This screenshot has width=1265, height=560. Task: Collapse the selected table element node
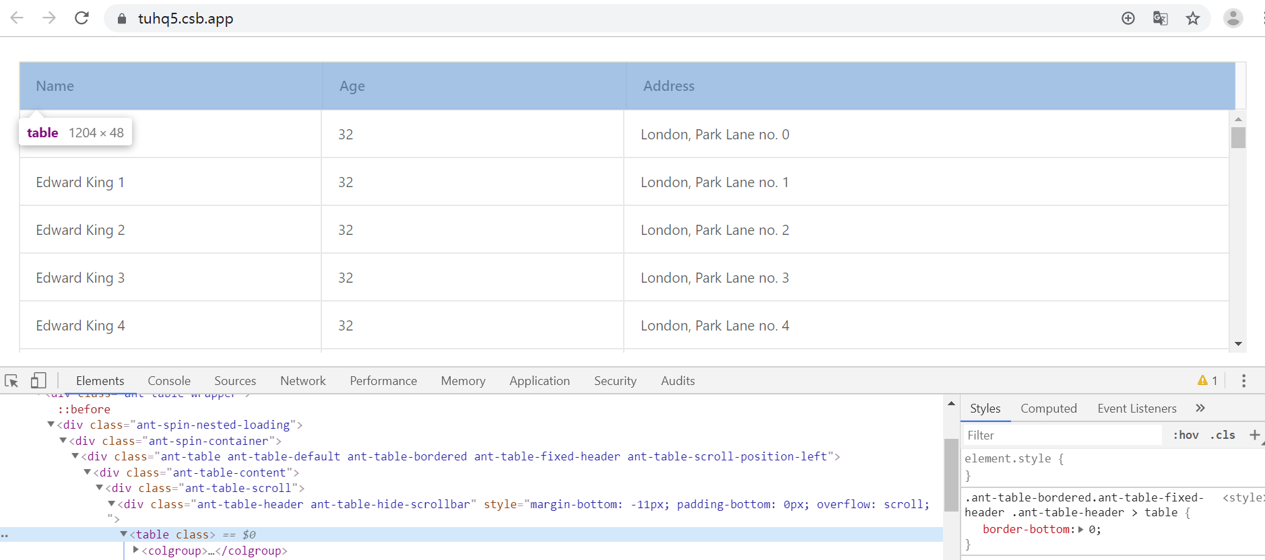pos(123,534)
